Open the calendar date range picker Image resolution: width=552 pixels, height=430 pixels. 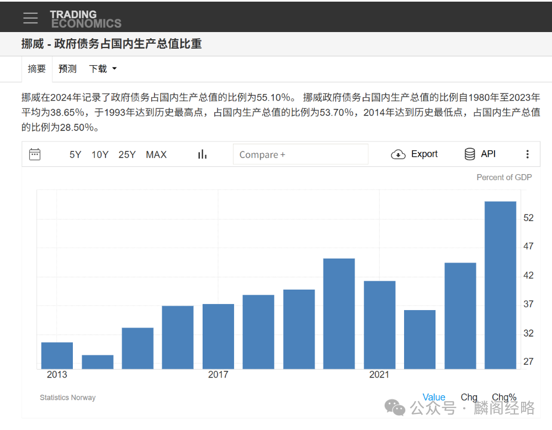34,154
